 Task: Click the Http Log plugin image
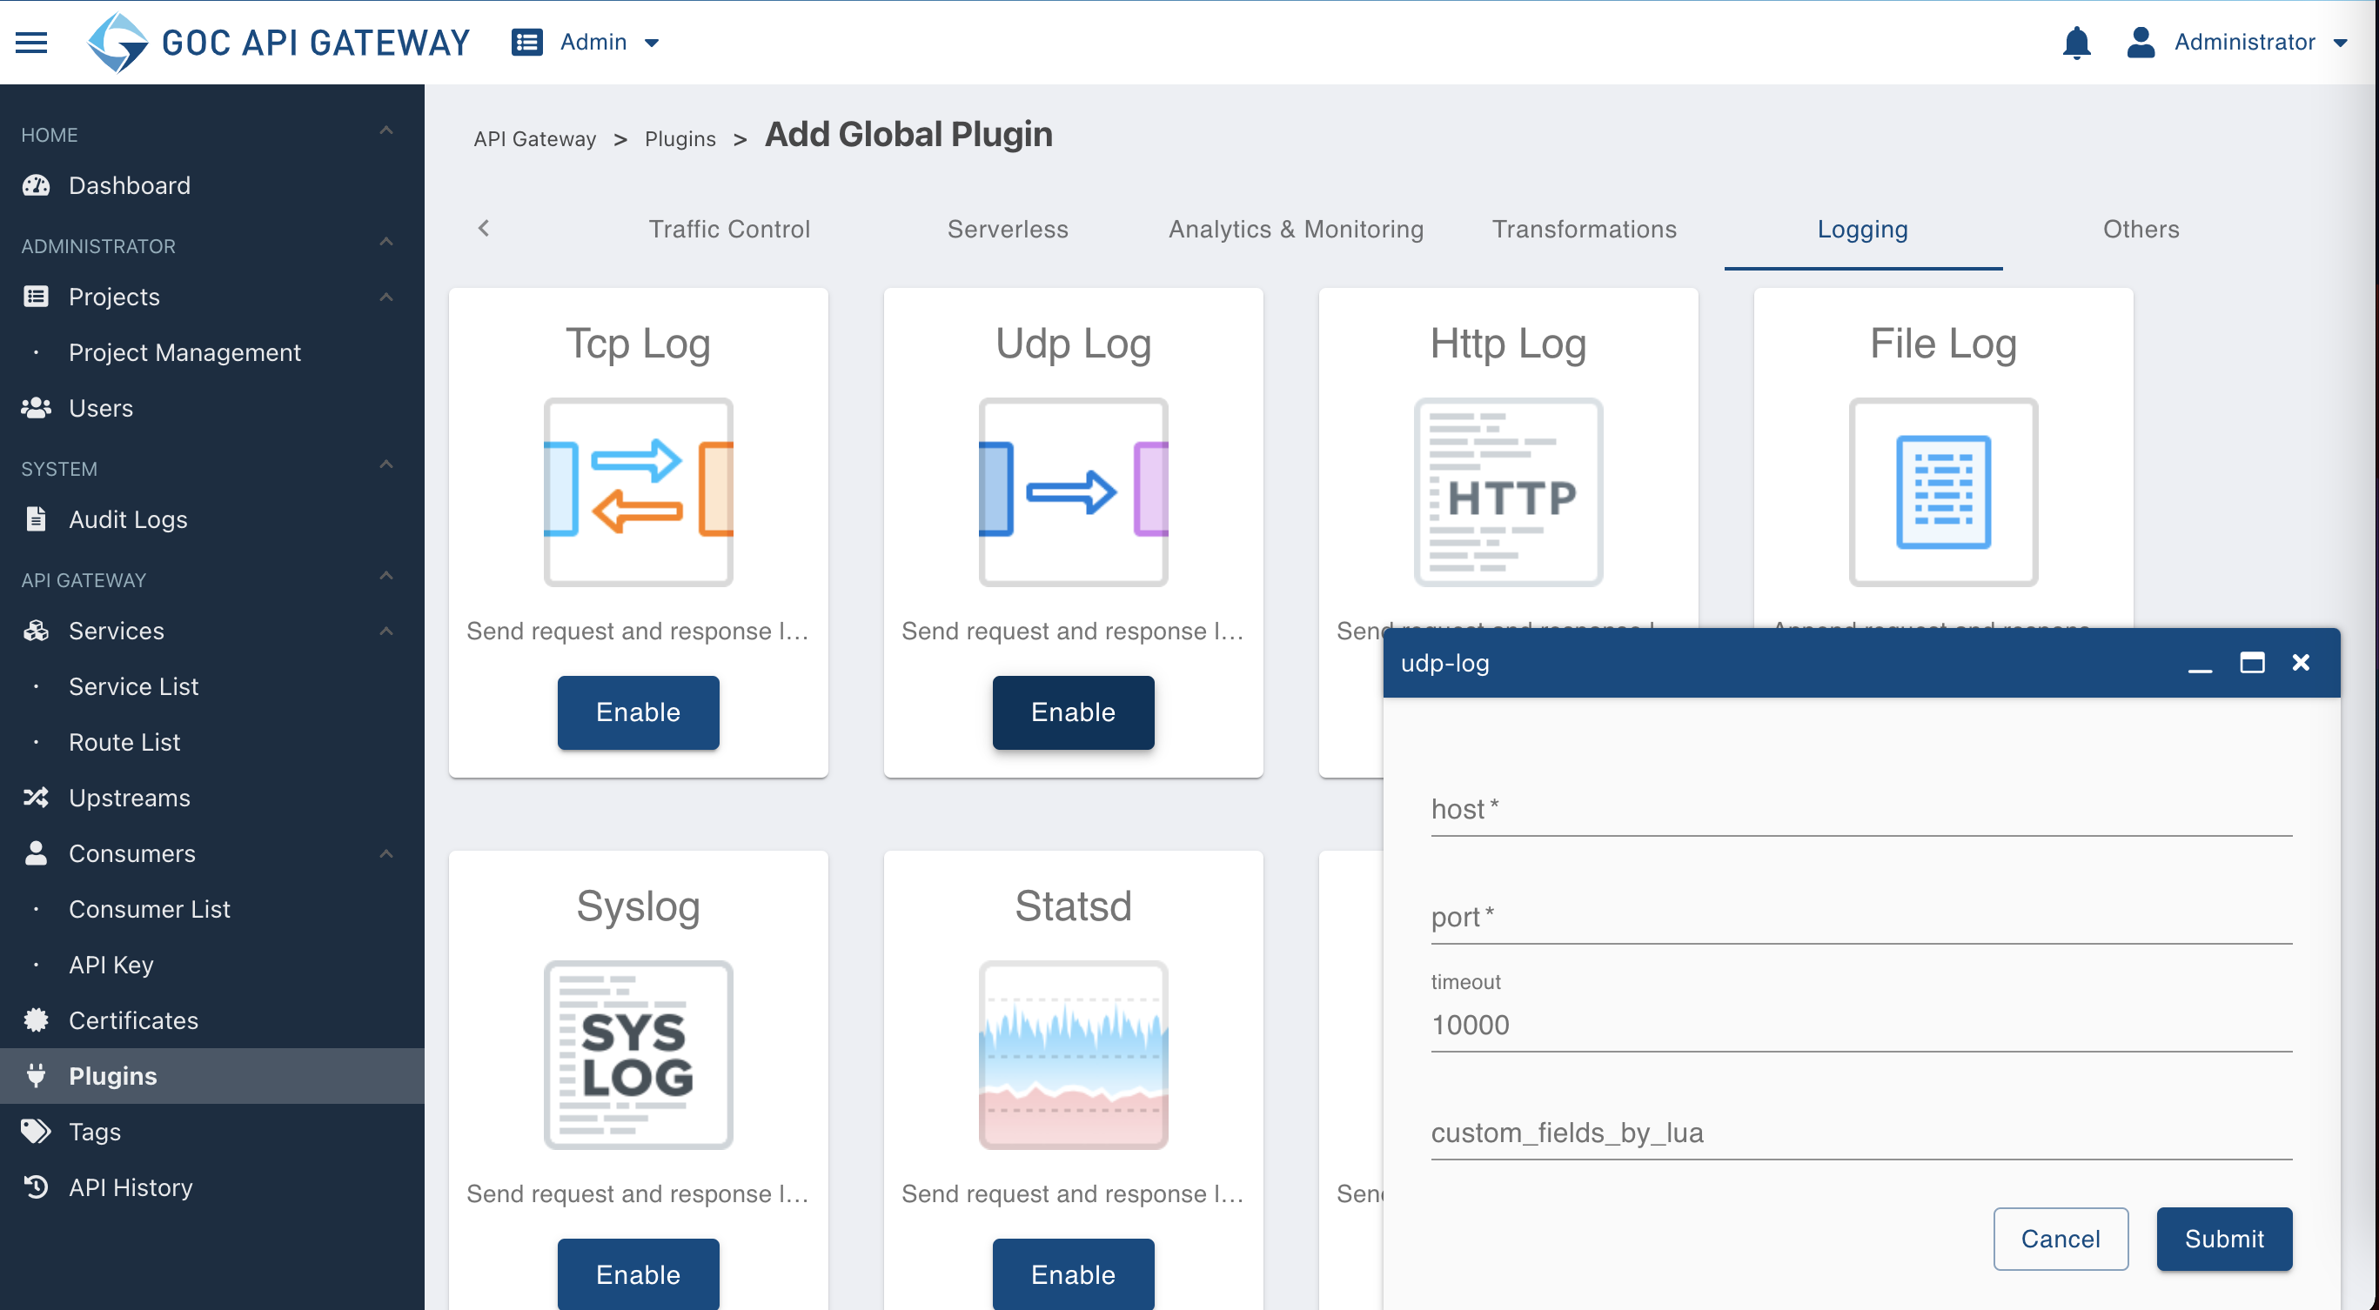click(x=1508, y=492)
